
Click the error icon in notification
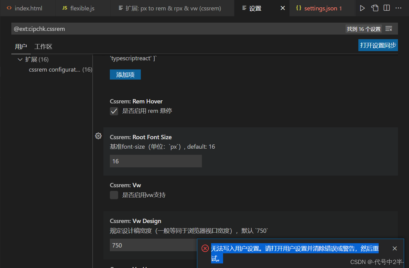205,248
